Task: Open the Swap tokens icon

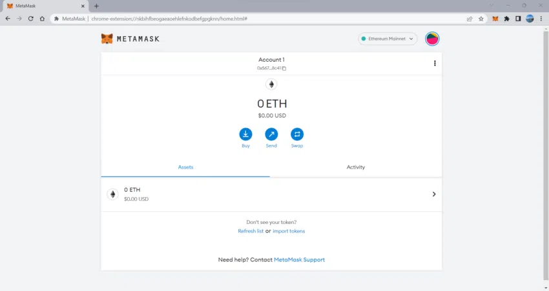Action: 297,135
